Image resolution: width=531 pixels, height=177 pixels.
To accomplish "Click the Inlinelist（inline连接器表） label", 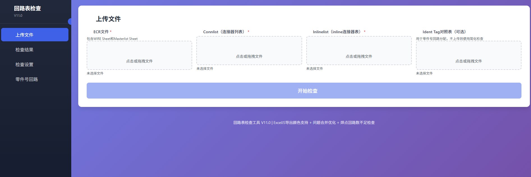I will 338,32.
